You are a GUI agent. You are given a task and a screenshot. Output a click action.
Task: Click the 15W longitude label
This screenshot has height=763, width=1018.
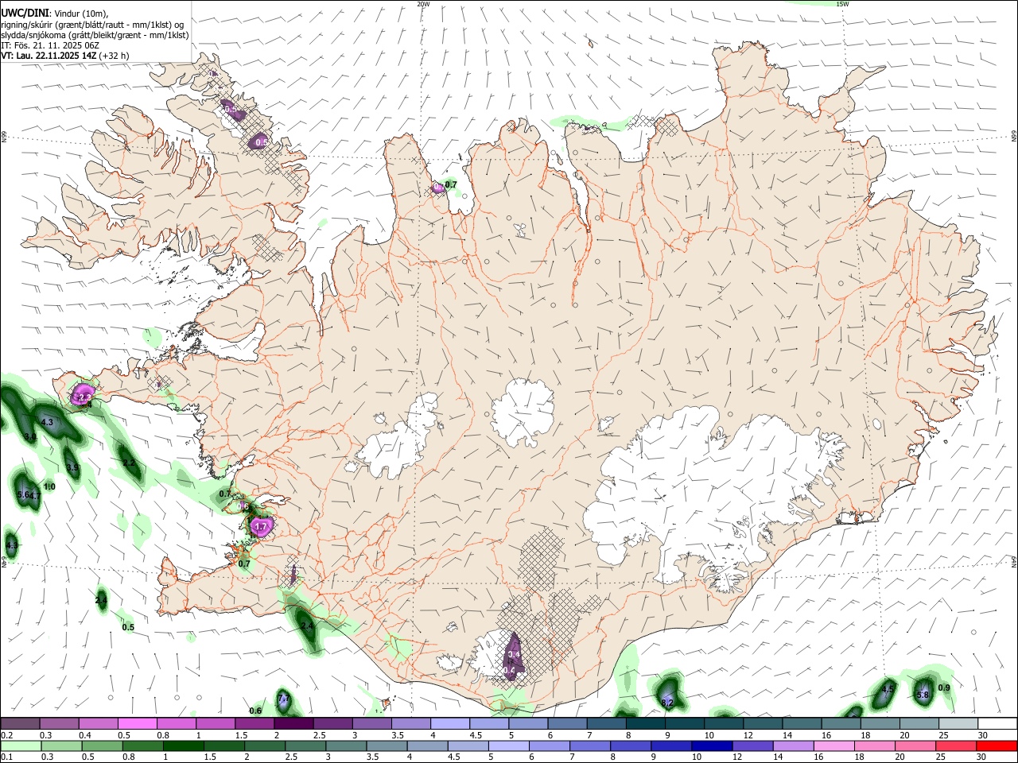click(842, 4)
